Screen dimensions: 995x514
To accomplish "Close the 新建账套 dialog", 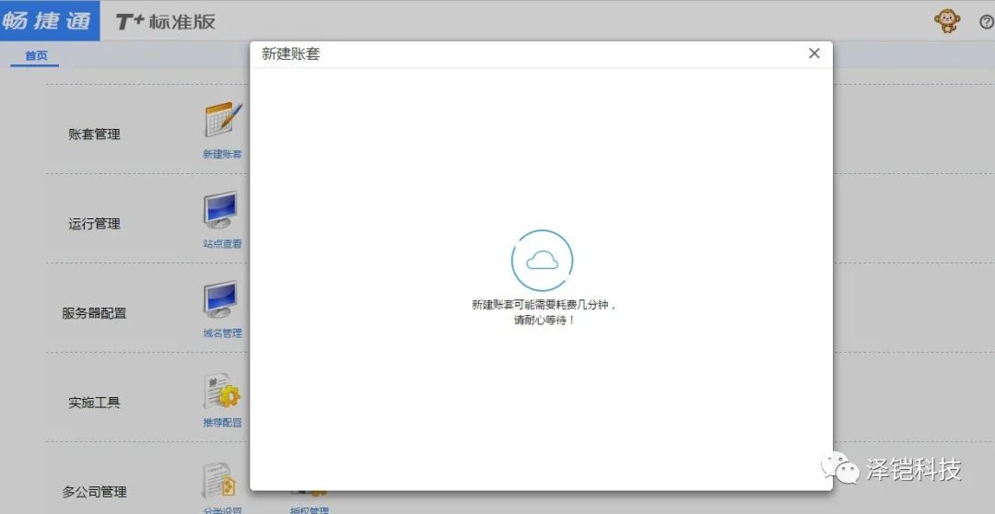I will click(814, 53).
